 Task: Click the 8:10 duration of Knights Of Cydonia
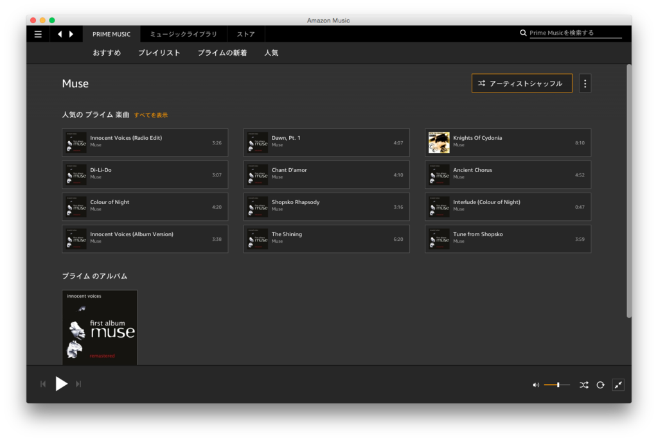coord(580,143)
